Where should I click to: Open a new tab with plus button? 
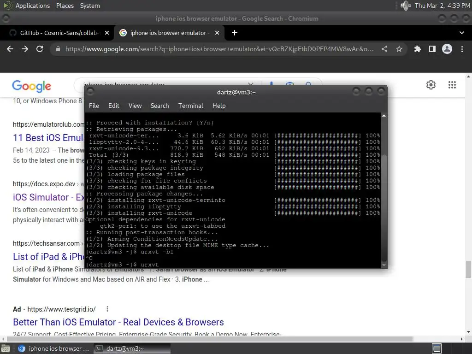click(235, 33)
